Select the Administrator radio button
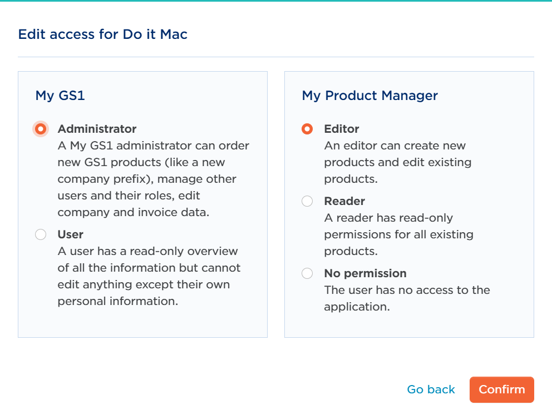This screenshot has width=552, height=420. click(x=41, y=129)
